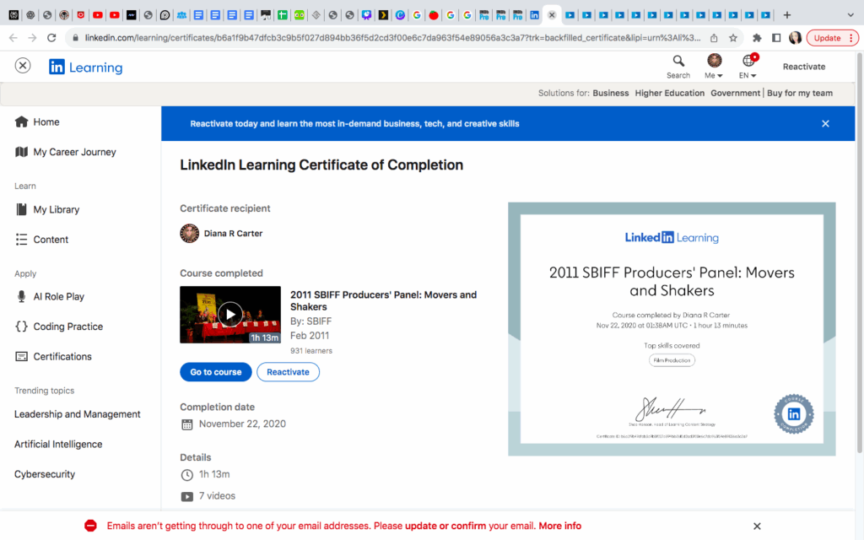Click the site info lock icon in address bar
Viewport: 864px width, 540px height.
[75, 38]
